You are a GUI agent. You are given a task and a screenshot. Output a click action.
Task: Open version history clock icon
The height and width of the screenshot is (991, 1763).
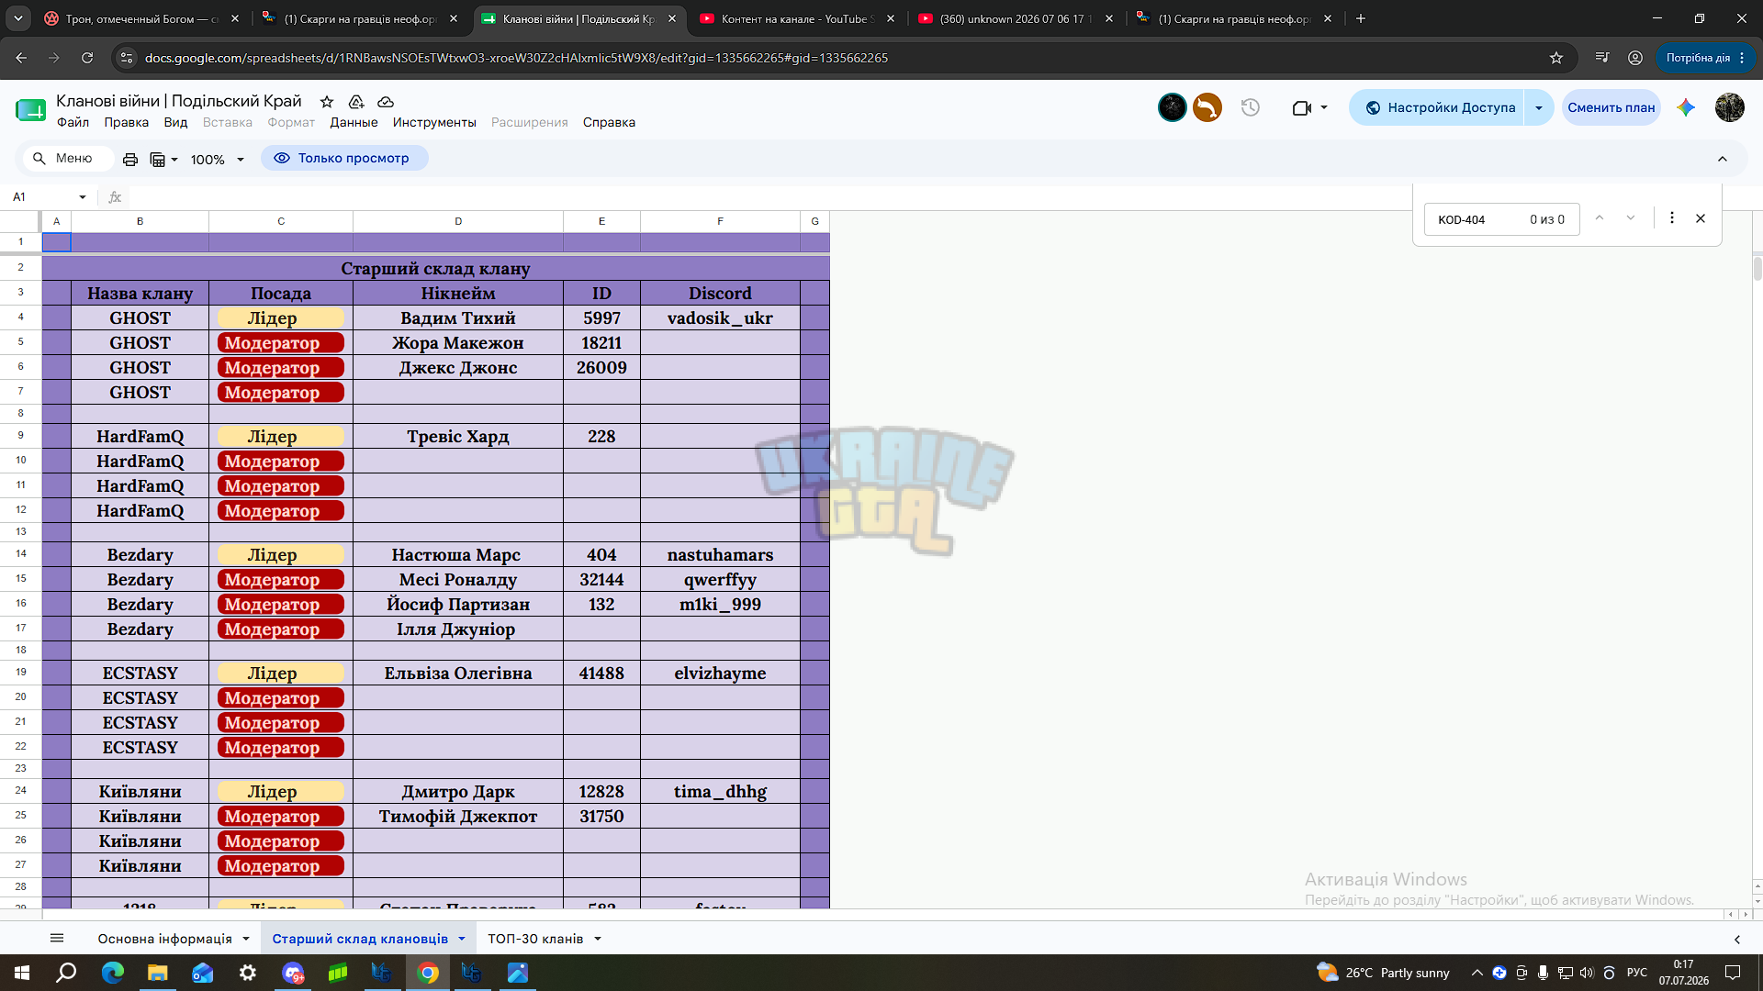[x=1251, y=107]
